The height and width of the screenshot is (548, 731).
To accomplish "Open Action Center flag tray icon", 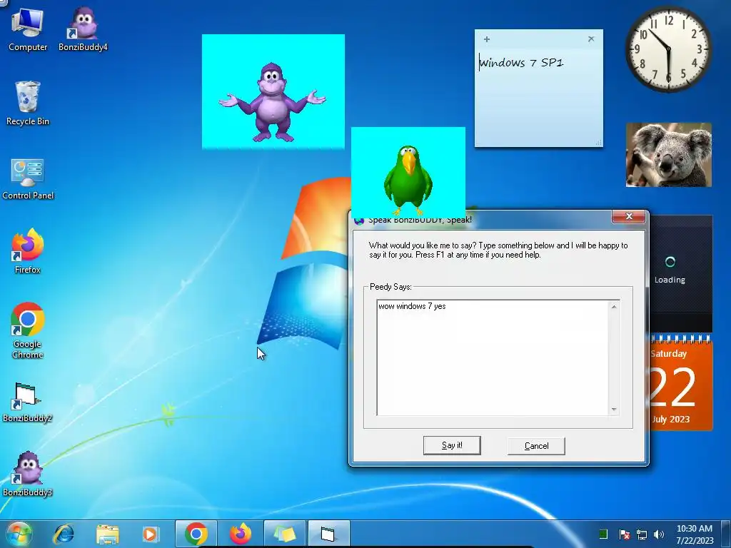I will (624, 534).
